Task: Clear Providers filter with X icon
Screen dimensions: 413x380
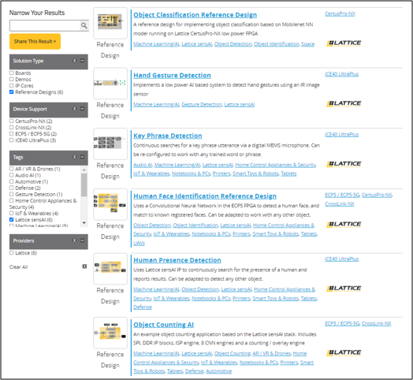Action: coord(75,240)
